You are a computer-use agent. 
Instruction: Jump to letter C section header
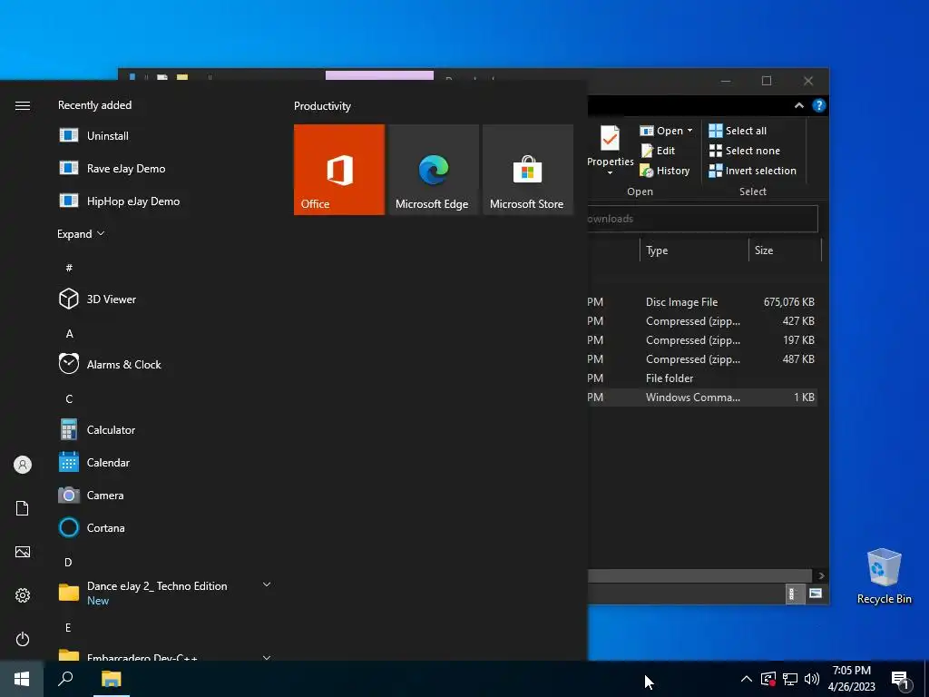[69, 399]
